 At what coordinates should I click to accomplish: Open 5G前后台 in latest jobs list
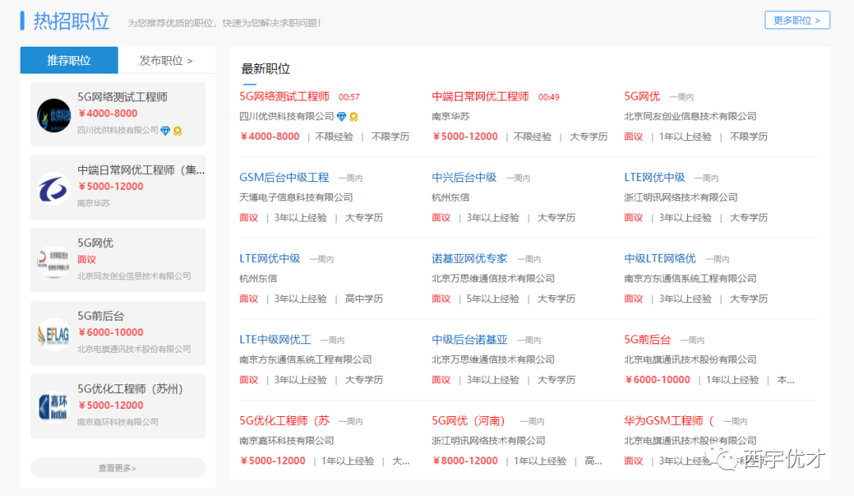click(x=647, y=340)
